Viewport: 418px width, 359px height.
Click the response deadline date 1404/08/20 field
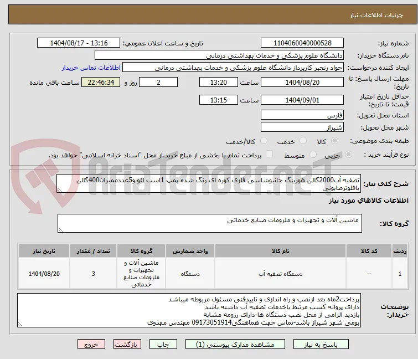[302, 82]
